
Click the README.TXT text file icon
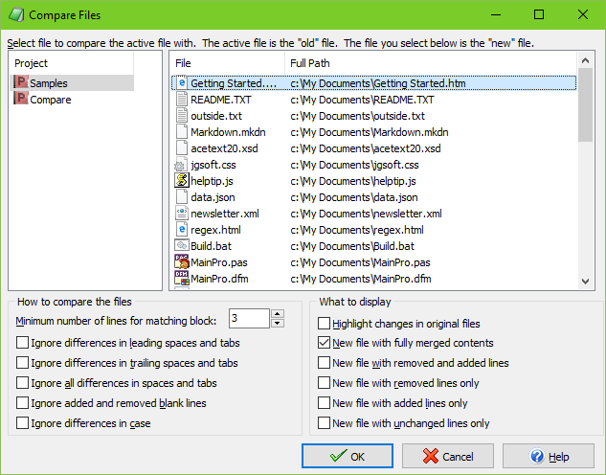point(182,100)
